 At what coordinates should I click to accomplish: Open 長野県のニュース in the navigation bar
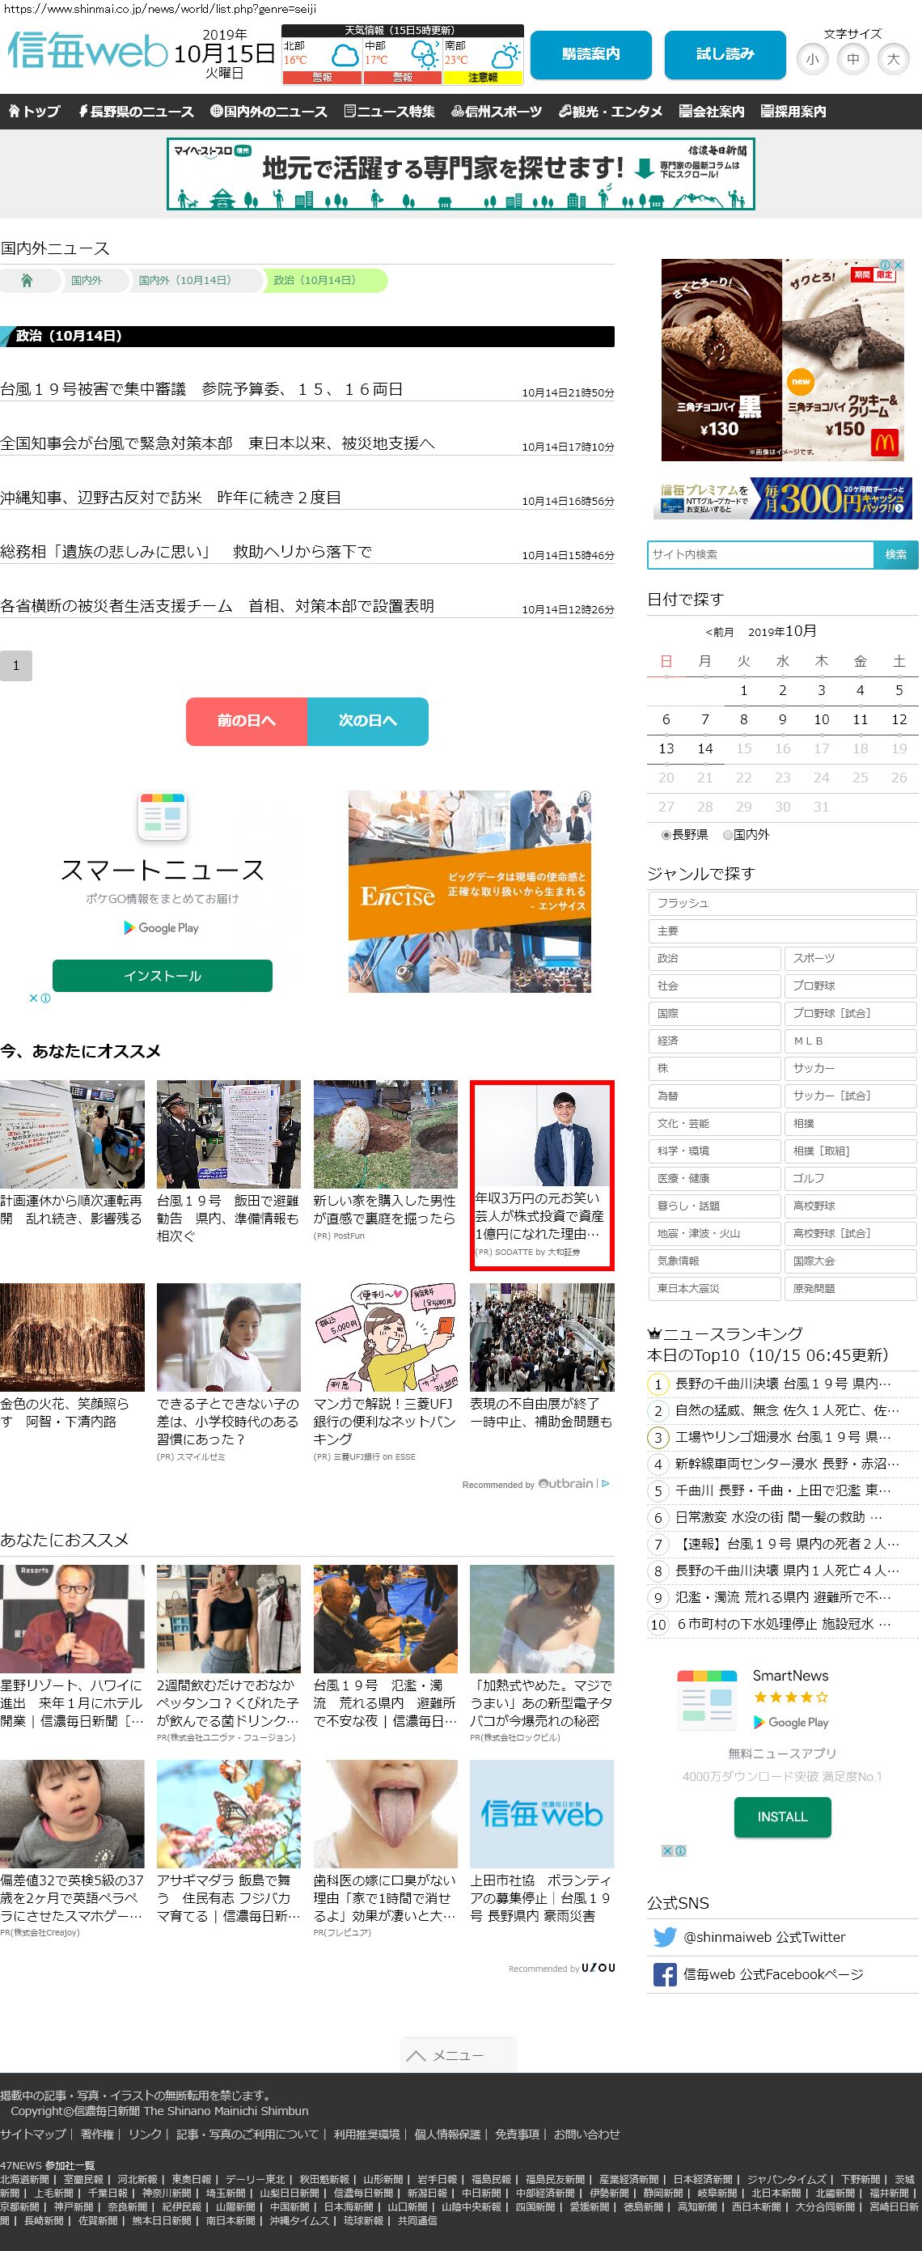coord(135,112)
